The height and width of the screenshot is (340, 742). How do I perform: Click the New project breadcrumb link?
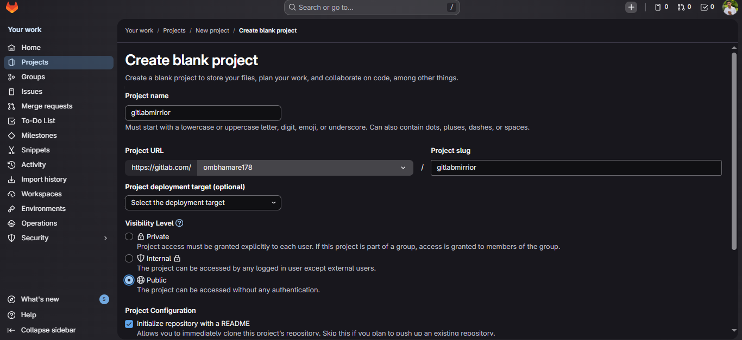pos(212,30)
